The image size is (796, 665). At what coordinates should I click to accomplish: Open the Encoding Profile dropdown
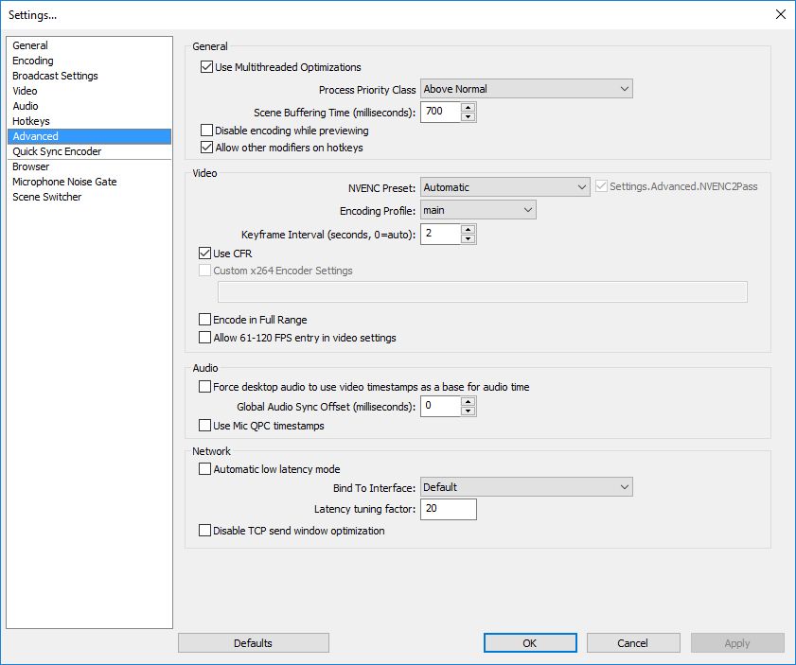click(x=478, y=210)
